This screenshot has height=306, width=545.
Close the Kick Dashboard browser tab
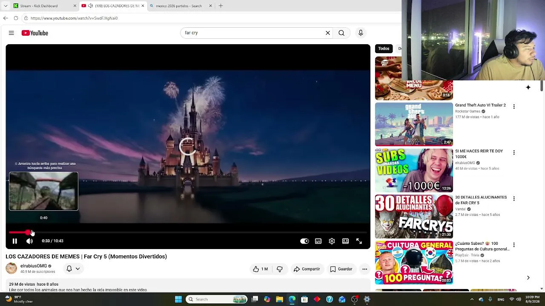[x=75, y=6]
